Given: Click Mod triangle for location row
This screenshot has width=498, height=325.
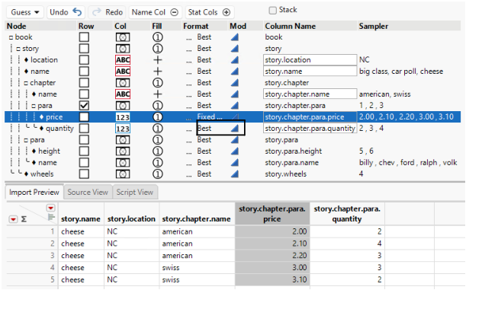Looking at the screenshot, I should (235, 60).
